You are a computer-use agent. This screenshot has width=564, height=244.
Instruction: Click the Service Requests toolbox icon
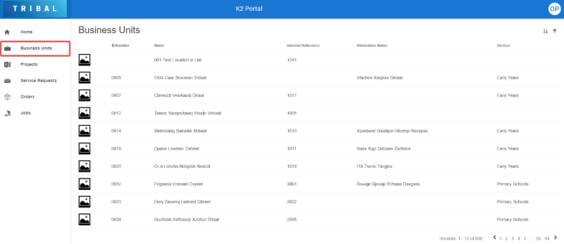pyautogui.click(x=8, y=81)
